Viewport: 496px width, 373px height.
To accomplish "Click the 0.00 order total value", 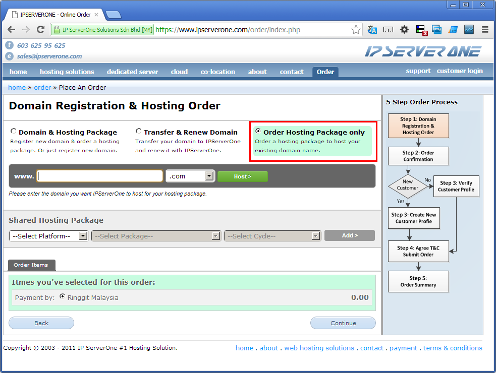I will [x=360, y=297].
